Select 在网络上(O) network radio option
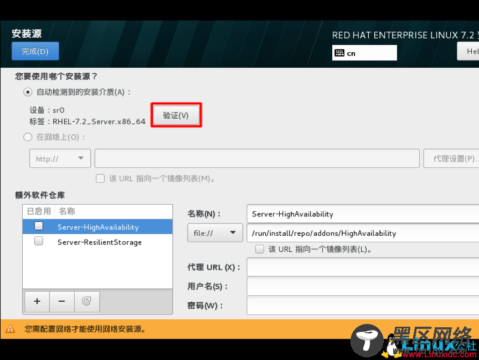The width and height of the screenshot is (479, 360). pos(28,137)
